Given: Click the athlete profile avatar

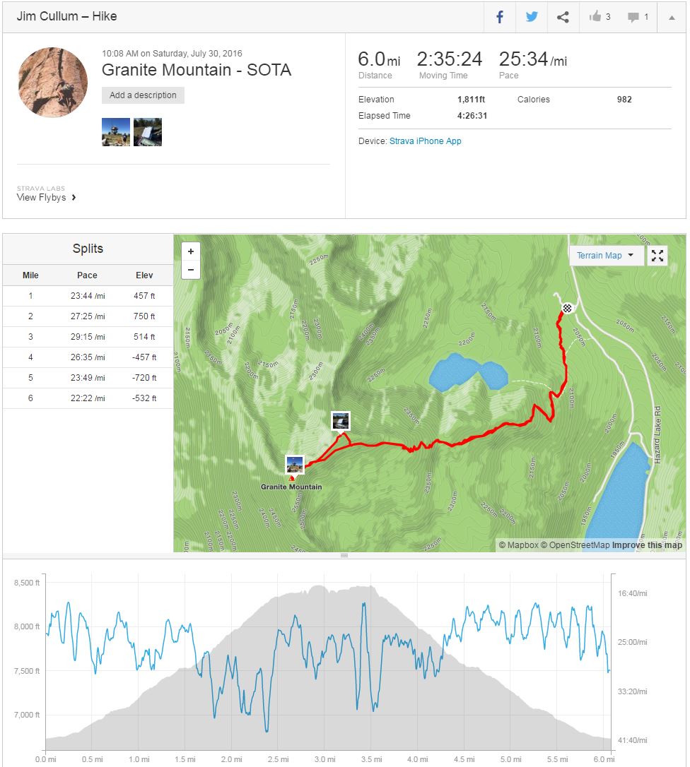Looking at the screenshot, I should [x=53, y=82].
